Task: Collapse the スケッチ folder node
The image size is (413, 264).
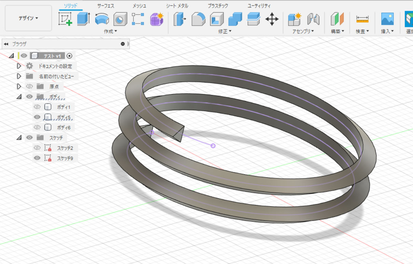Action: pos(19,138)
